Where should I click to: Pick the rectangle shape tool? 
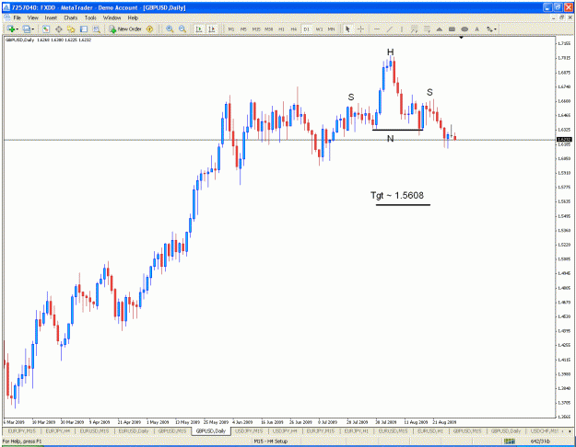[x=452, y=29]
